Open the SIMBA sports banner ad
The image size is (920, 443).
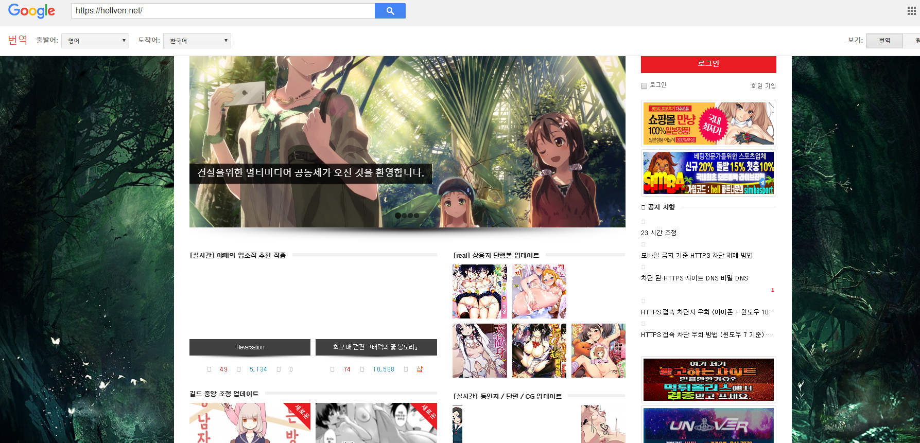click(708, 173)
